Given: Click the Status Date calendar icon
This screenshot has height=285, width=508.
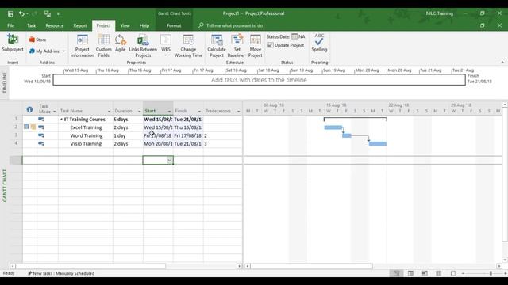Looking at the screenshot, I should (x=294, y=36).
